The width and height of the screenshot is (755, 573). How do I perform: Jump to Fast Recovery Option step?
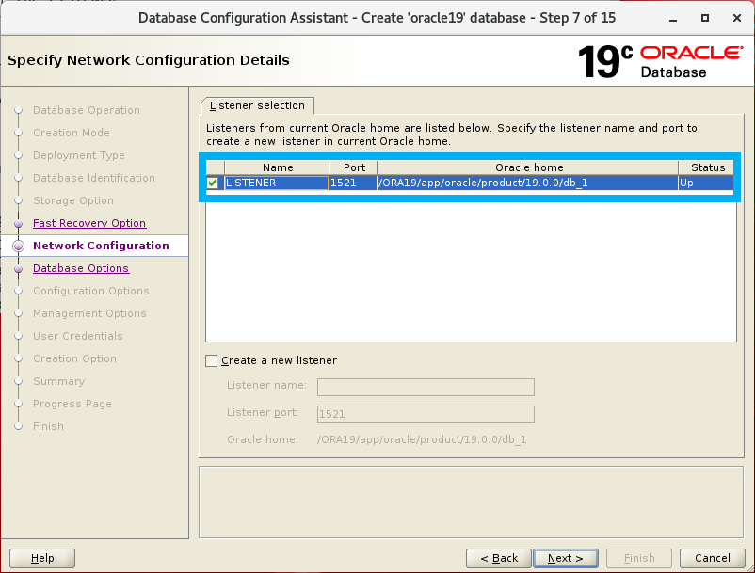tap(89, 223)
